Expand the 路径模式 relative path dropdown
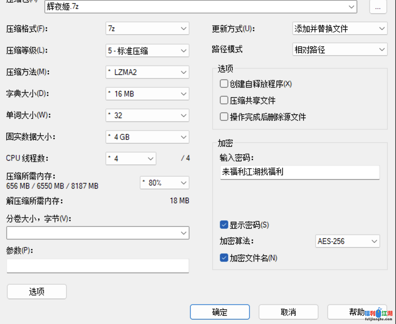This screenshot has height=324, width=396. 340,50
